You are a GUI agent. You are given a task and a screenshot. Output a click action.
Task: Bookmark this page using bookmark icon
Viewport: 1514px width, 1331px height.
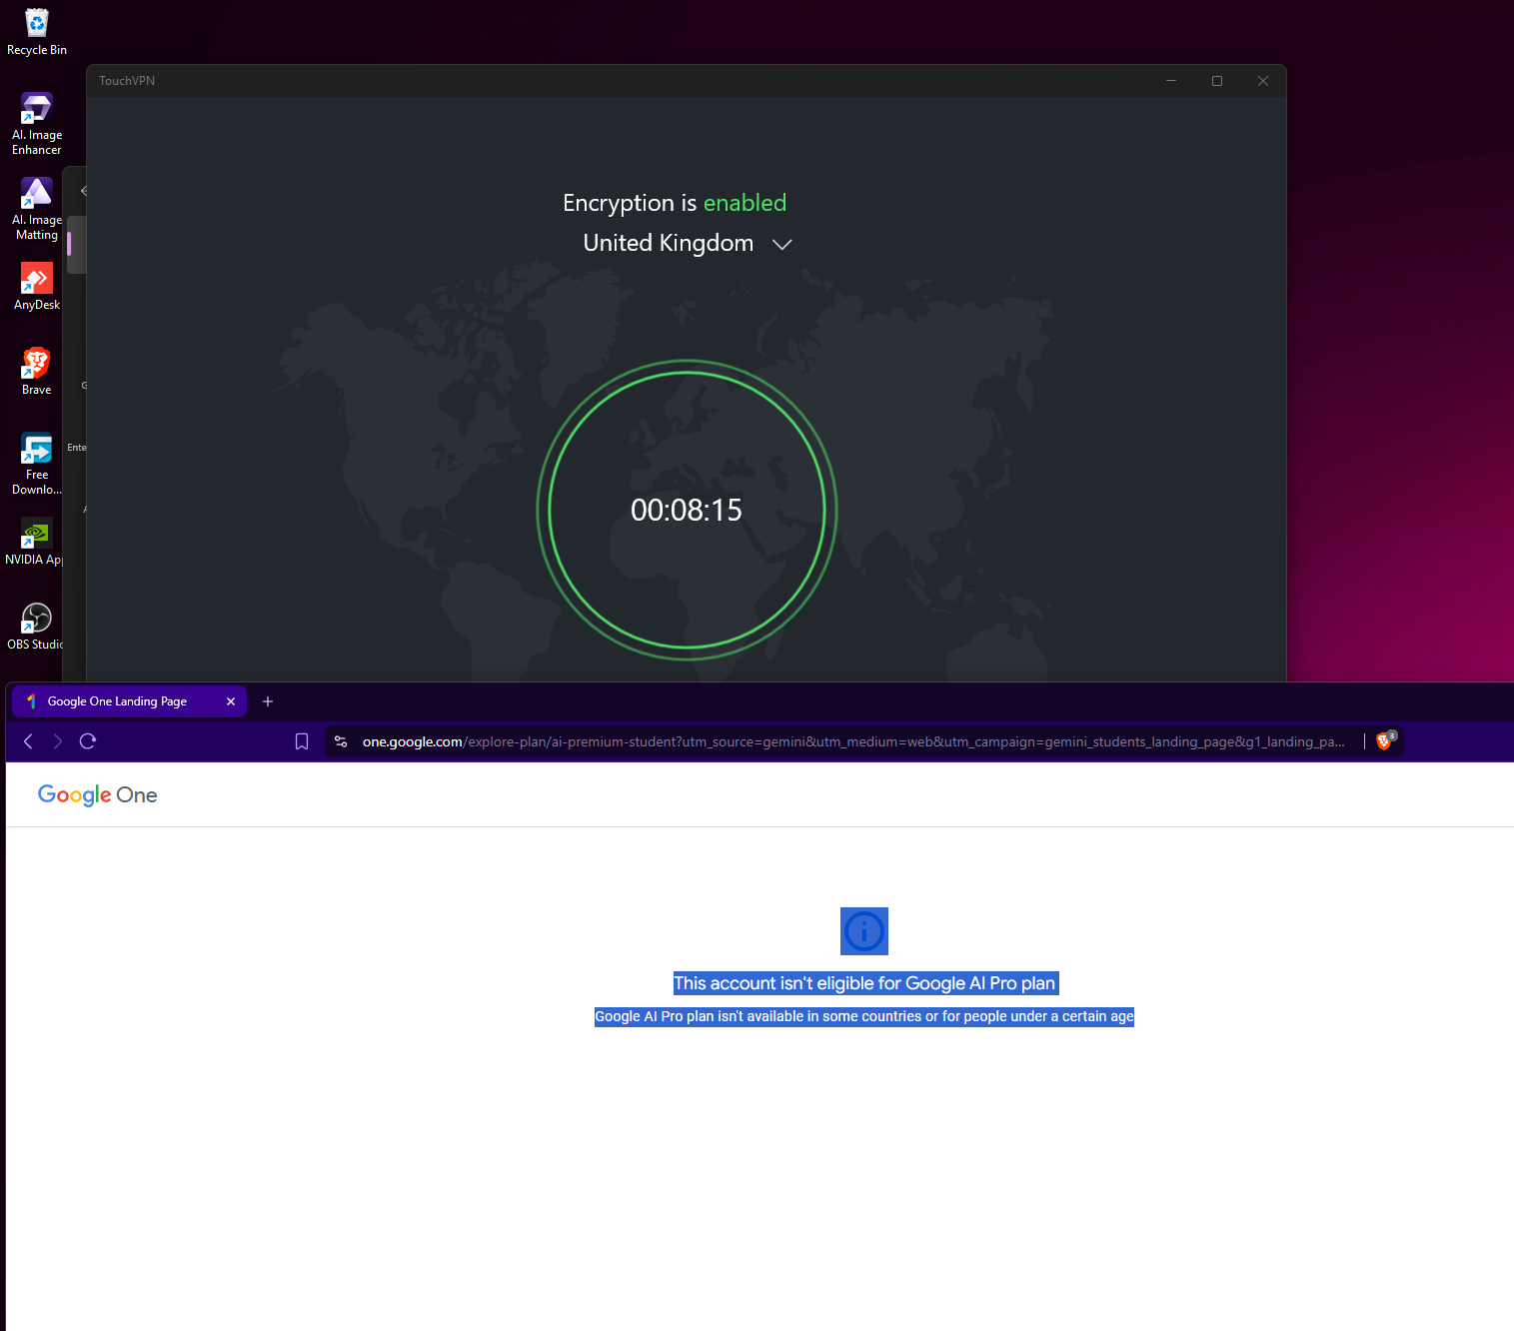pos(302,741)
